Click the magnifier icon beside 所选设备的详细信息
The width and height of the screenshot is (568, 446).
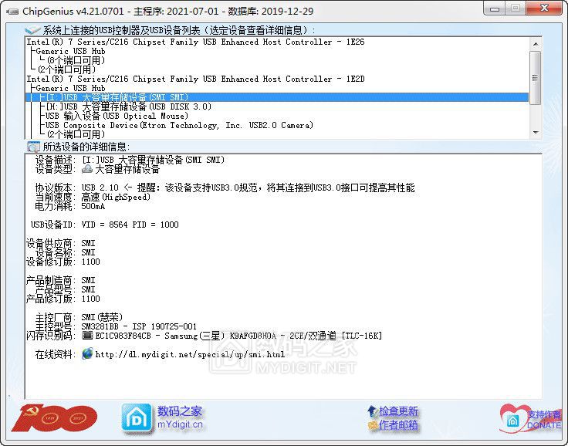[x=33, y=147]
